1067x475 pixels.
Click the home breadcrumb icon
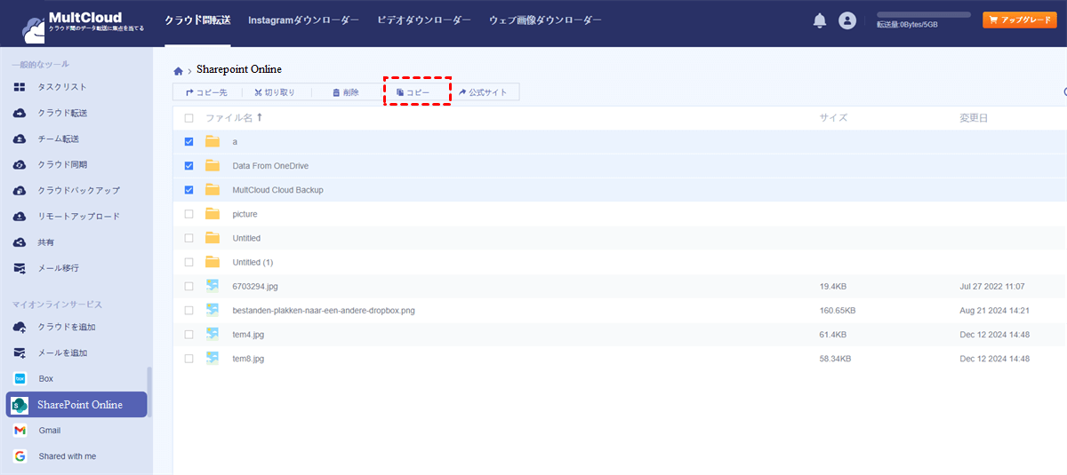click(179, 71)
